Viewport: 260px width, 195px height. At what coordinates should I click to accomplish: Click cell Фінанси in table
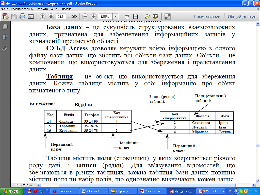point(66,121)
